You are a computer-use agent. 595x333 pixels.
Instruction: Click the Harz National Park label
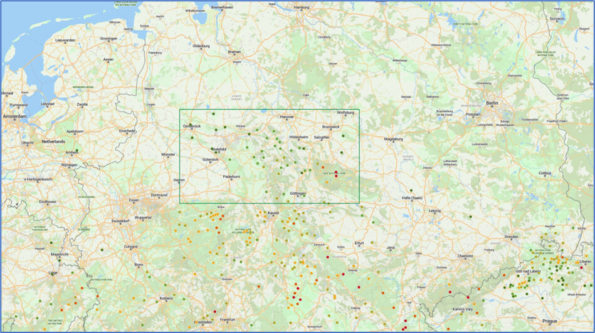point(332,172)
